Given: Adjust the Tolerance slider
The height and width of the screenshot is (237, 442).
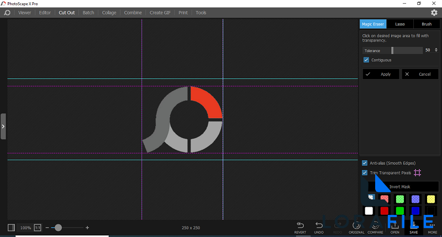Looking at the screenshot, I should [392, 50].
